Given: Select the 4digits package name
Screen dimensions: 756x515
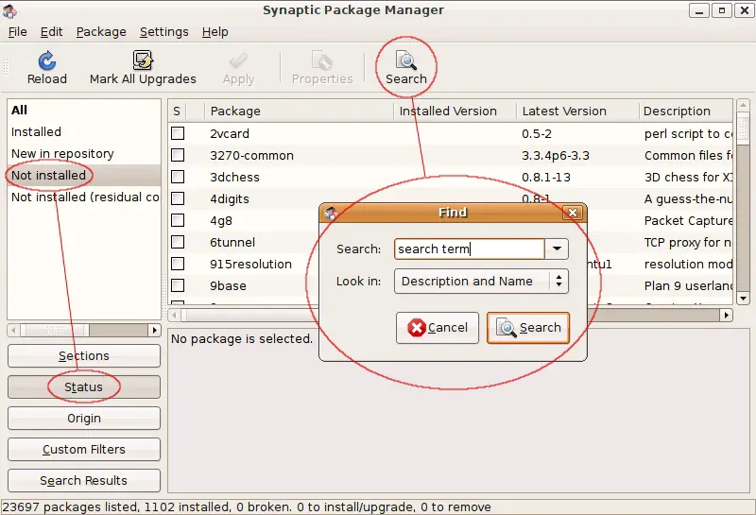Looking at the screenshot, I should pyautogui.click(x=230, y=198).
